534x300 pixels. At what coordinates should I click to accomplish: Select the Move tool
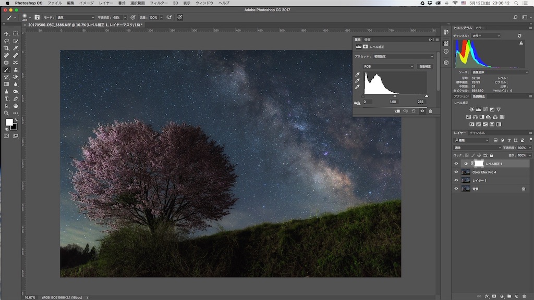pos(6,34)
